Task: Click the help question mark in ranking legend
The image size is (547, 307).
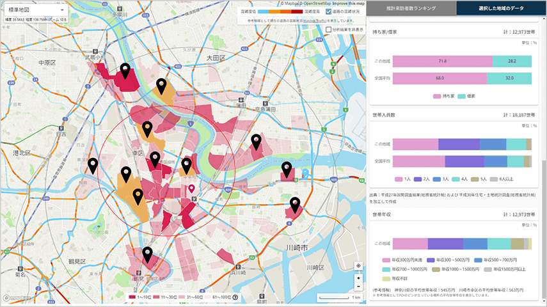Action: click(x=235, y=297)
